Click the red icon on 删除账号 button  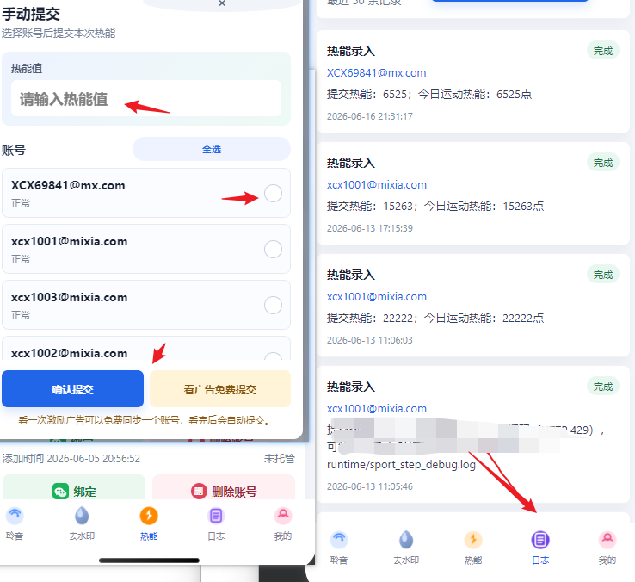[x=199, y=492]
